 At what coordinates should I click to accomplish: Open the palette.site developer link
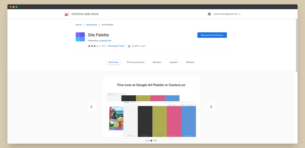tap(106, 41)
